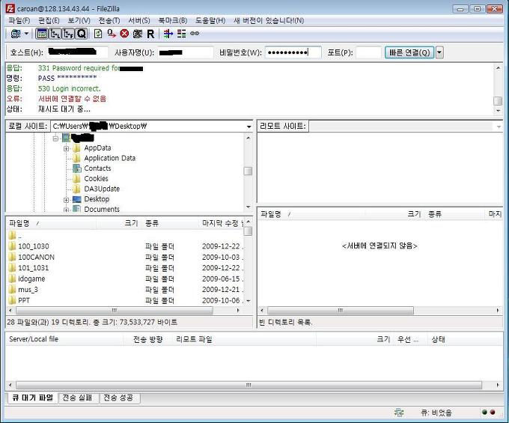Open the 보기(V) menu
Image resolution: width=509 pixels, height=423 pixels.
point(79,20)
